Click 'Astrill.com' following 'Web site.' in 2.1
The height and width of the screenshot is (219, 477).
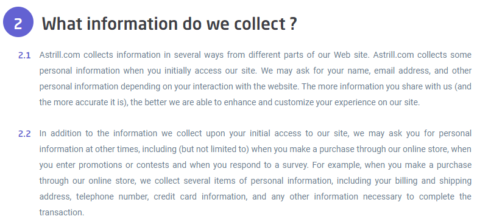tap(394, 55)
